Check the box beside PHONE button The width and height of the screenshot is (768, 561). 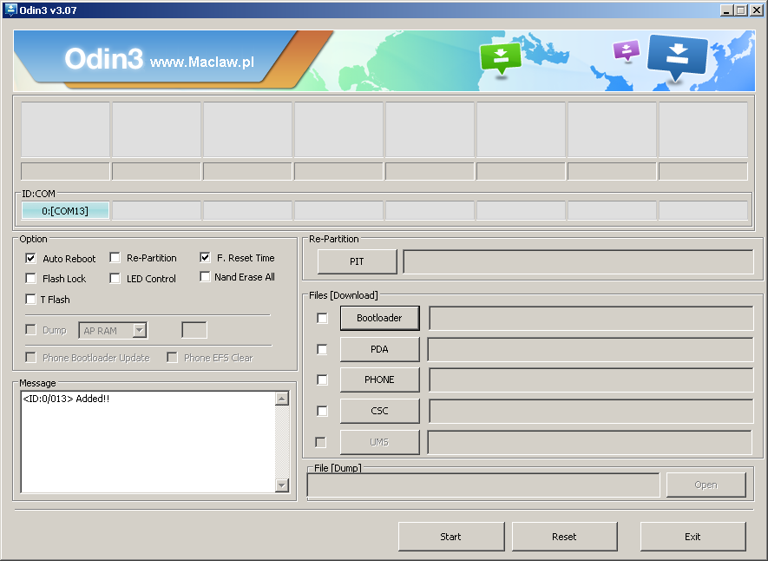pyautogui.click(x=322, y=379)
